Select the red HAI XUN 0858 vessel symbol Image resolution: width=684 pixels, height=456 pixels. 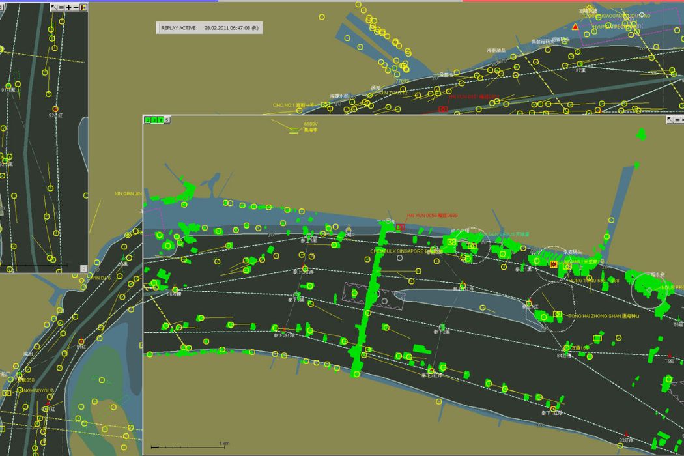click(x=400, y=227)
